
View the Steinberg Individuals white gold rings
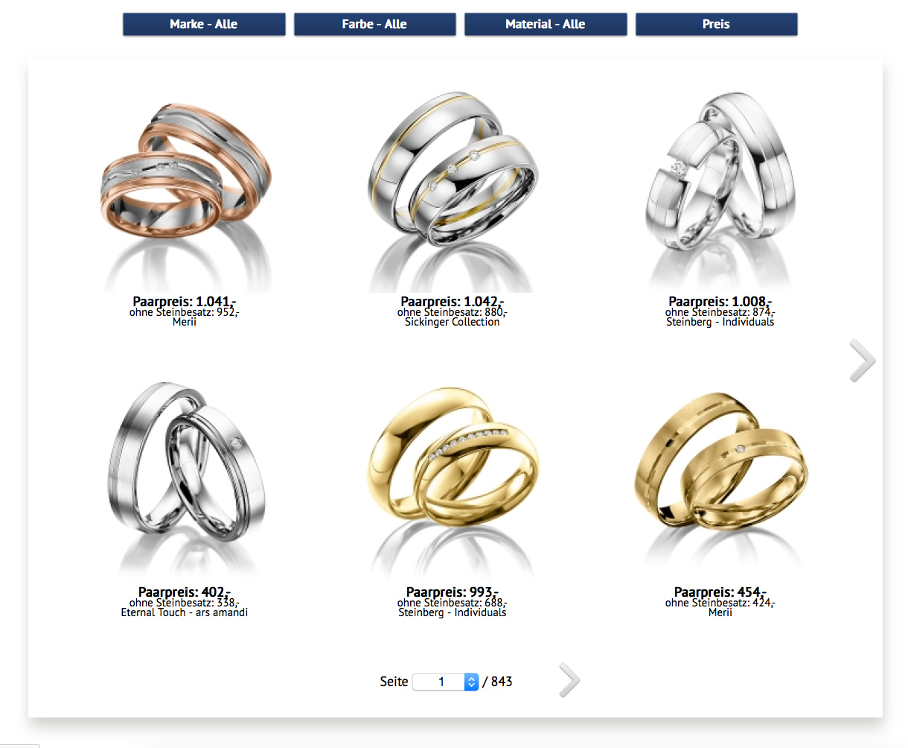coord(720,192)
